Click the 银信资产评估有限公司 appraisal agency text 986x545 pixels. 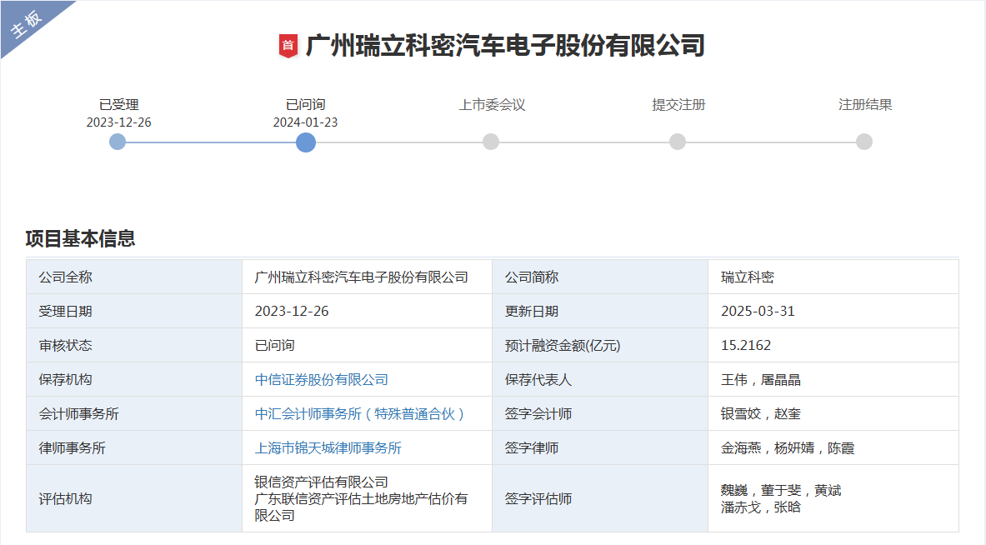pyautogui.click(x=321, y=482)
